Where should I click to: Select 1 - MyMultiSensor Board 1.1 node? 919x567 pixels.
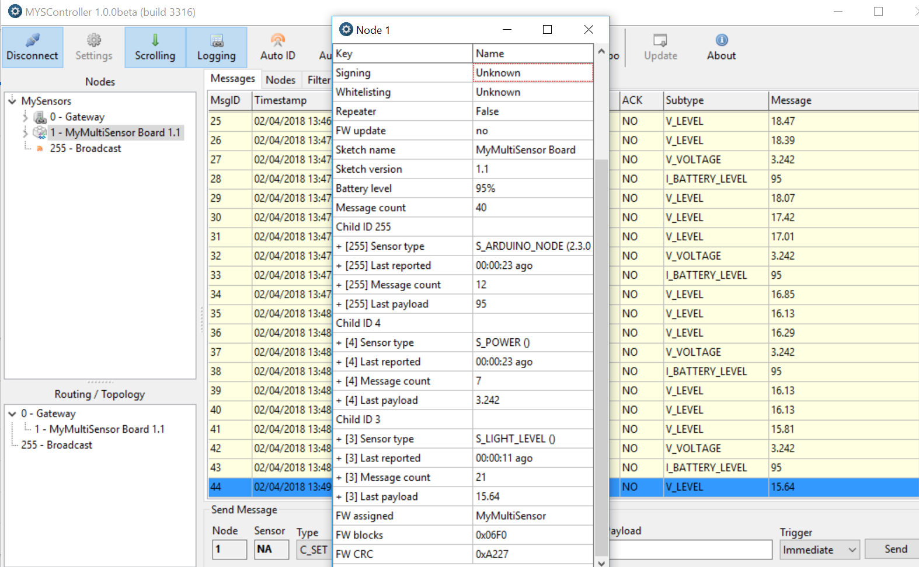pyautogui.click(x=114, y=133)
